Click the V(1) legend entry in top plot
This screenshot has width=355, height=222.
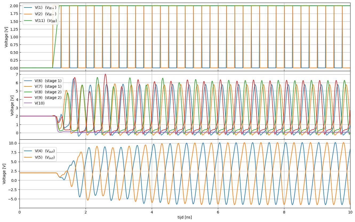tap(45, 8)
